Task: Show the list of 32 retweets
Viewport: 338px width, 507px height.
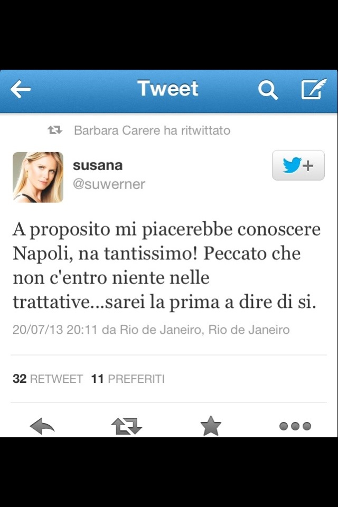Action: [x=48, y=379]
